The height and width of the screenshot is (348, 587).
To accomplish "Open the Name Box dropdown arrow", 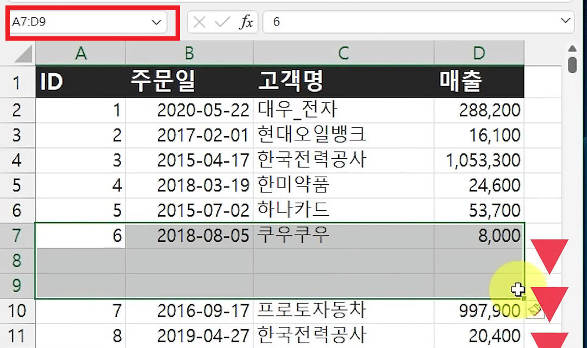I will coord(156,22).
